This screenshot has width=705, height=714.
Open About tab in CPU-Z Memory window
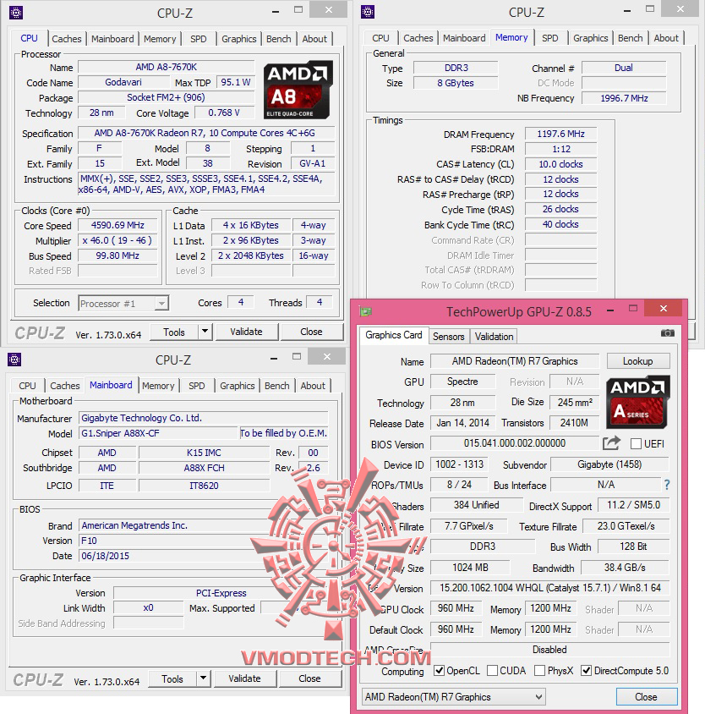666,38
